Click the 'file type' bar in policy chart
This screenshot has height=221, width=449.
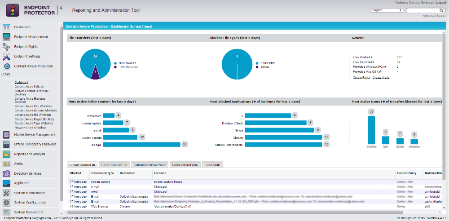(142, 145)
